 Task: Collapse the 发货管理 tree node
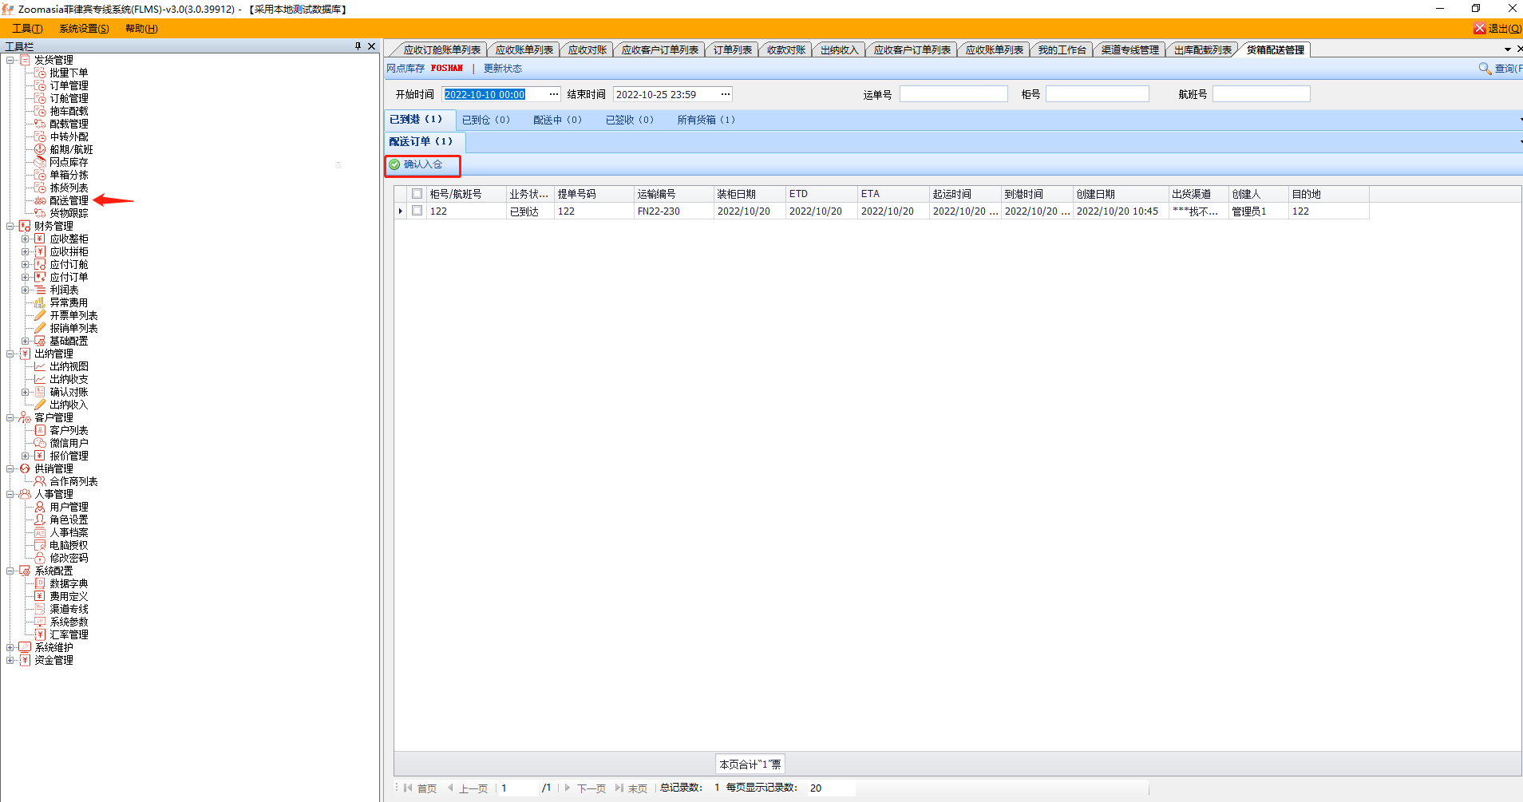[x=10, y=60]
